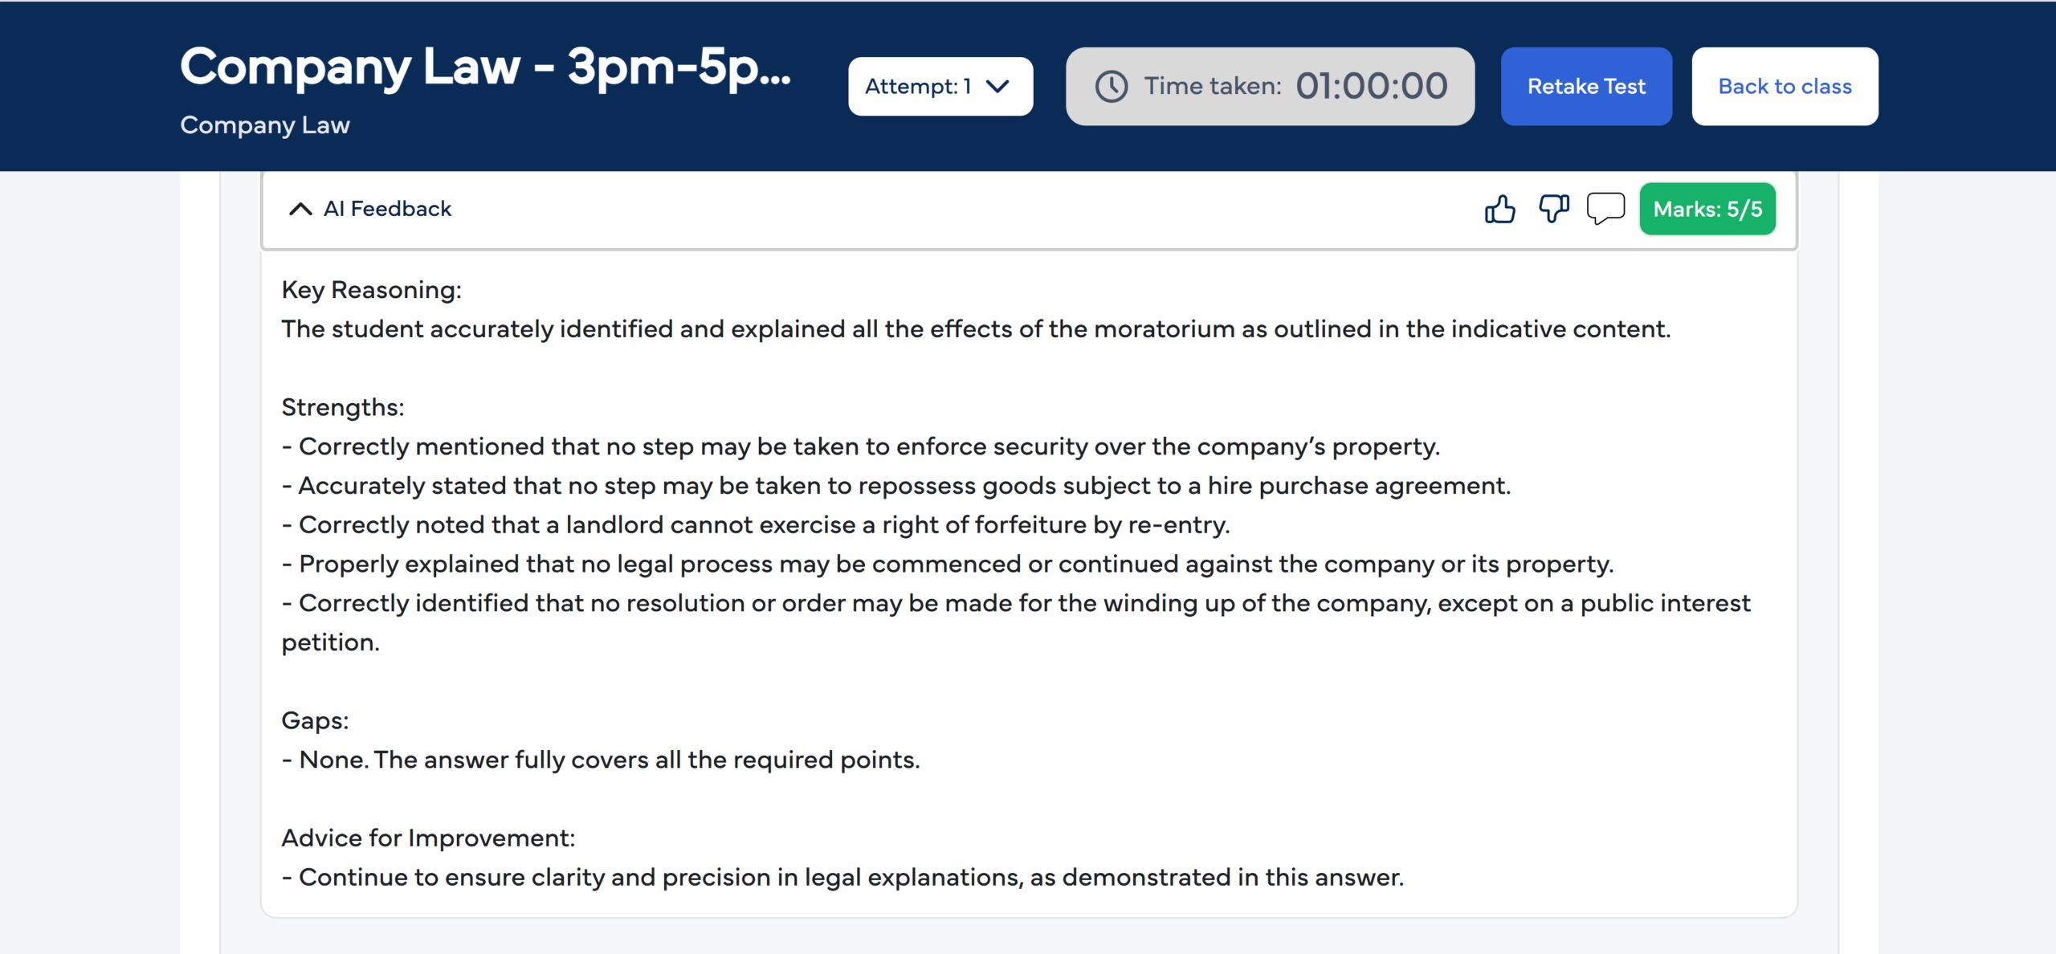Click the green Marks: 5/5 badge
Image resolution: width=2056 pixels, height=954 pixels.
pos(1707,210)
